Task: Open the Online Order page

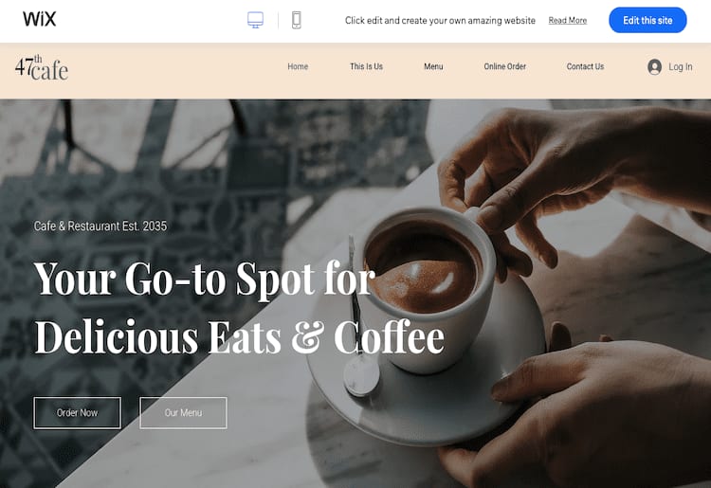Action: 504,66
